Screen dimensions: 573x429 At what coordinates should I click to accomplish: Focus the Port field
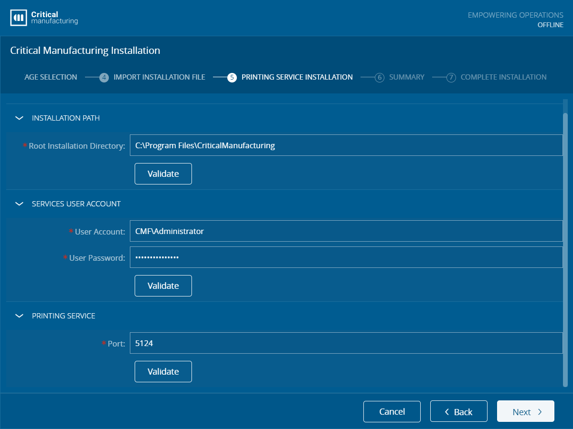tap(346, 343)
